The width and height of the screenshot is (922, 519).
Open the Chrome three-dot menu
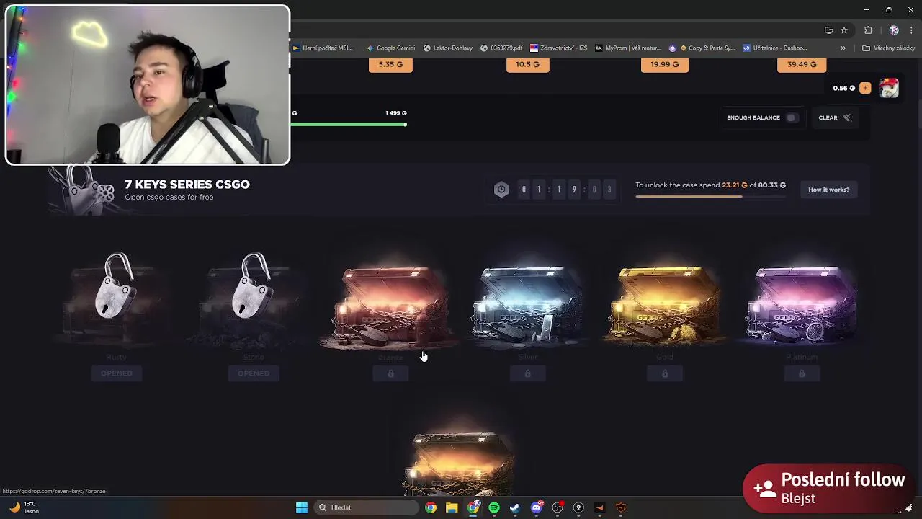coord(912,30)
